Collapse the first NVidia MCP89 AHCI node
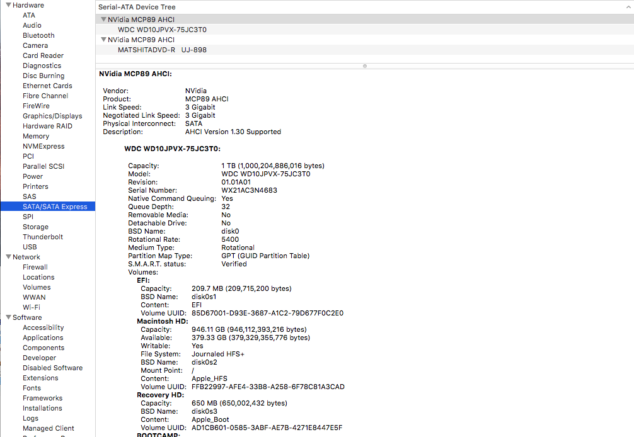Screen dimensions: 634x437 pyautogui.click(x=103, y=20)
